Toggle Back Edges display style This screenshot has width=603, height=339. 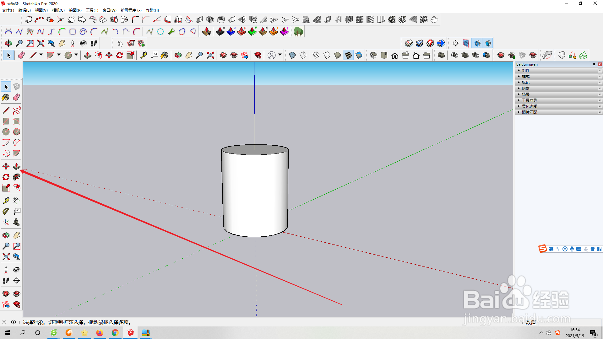click(303, 56)
